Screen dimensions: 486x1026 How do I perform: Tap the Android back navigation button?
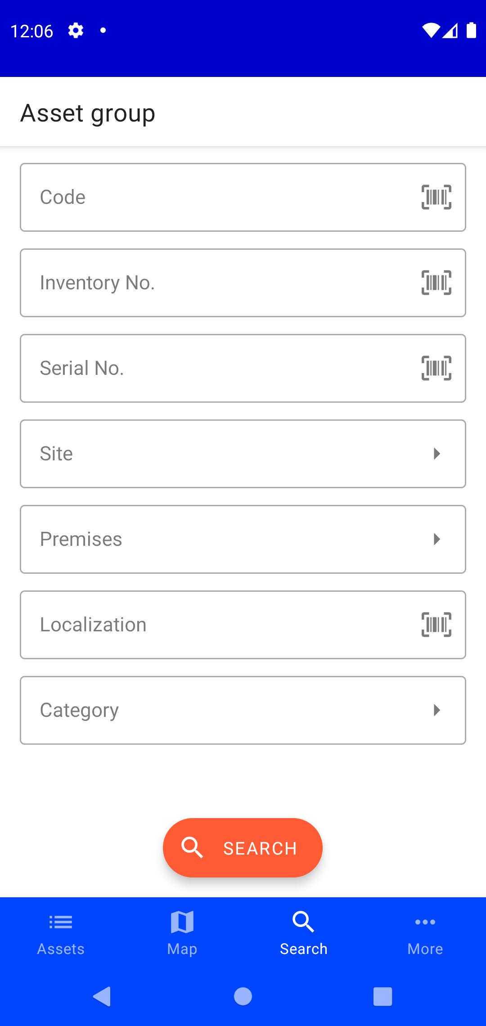coord(102,996)
